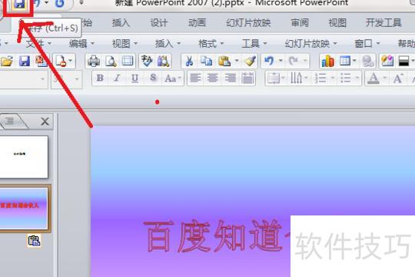Center align text
Viewport: 415px width, 277px height.
click(x=213, y=78)
